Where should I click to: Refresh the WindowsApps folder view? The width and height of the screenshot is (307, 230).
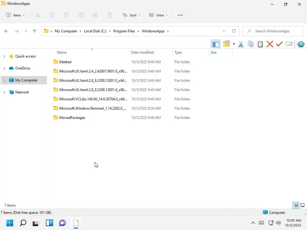tap(234, 31)
